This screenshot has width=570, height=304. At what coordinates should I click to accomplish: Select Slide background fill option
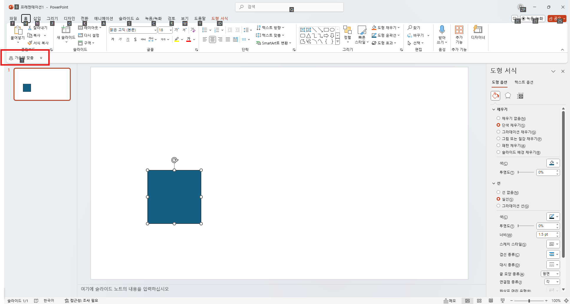498,152
